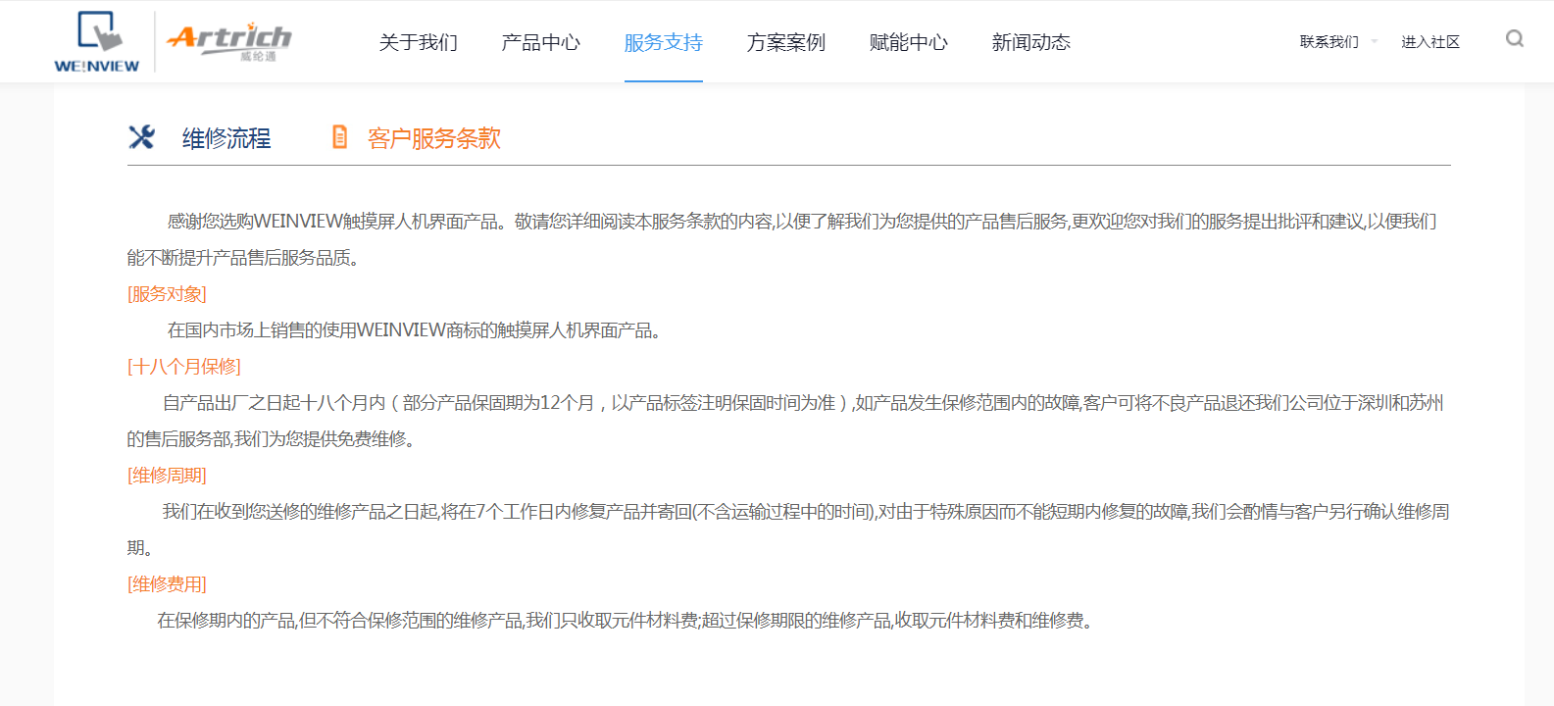Click the line starting 在保修期内的产品
Viewport: 1554px width, 706px height.
628,621
